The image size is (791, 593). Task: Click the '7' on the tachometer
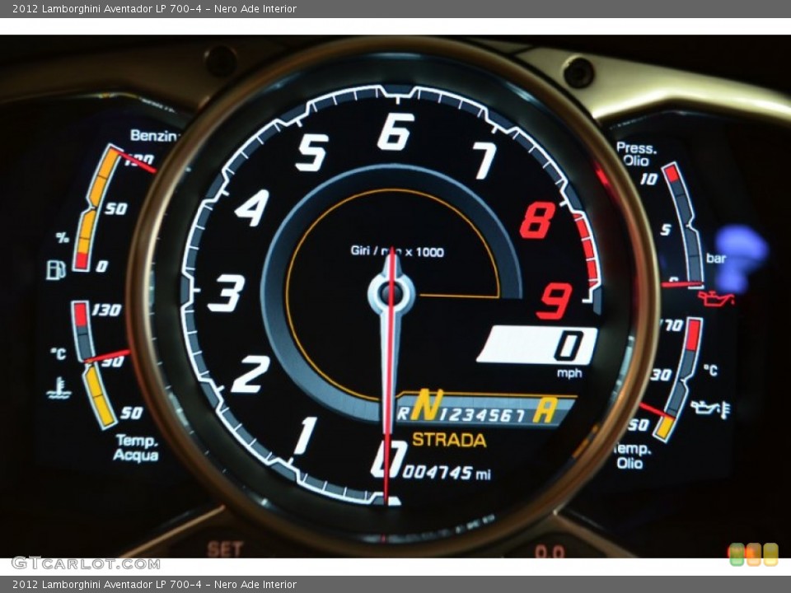pyautogui.click(x=484, y=161)
